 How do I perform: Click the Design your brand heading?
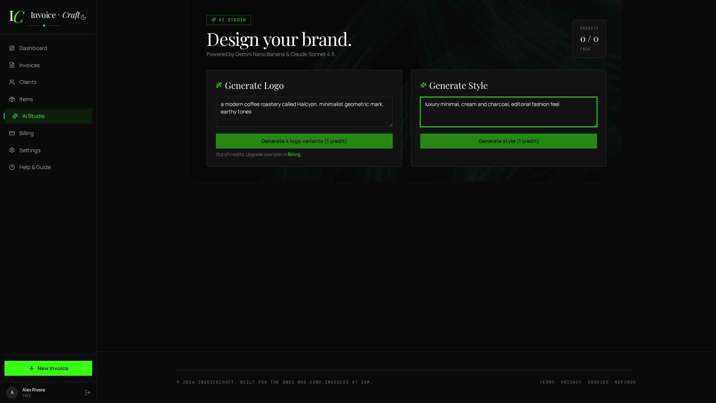click(279, 39)
